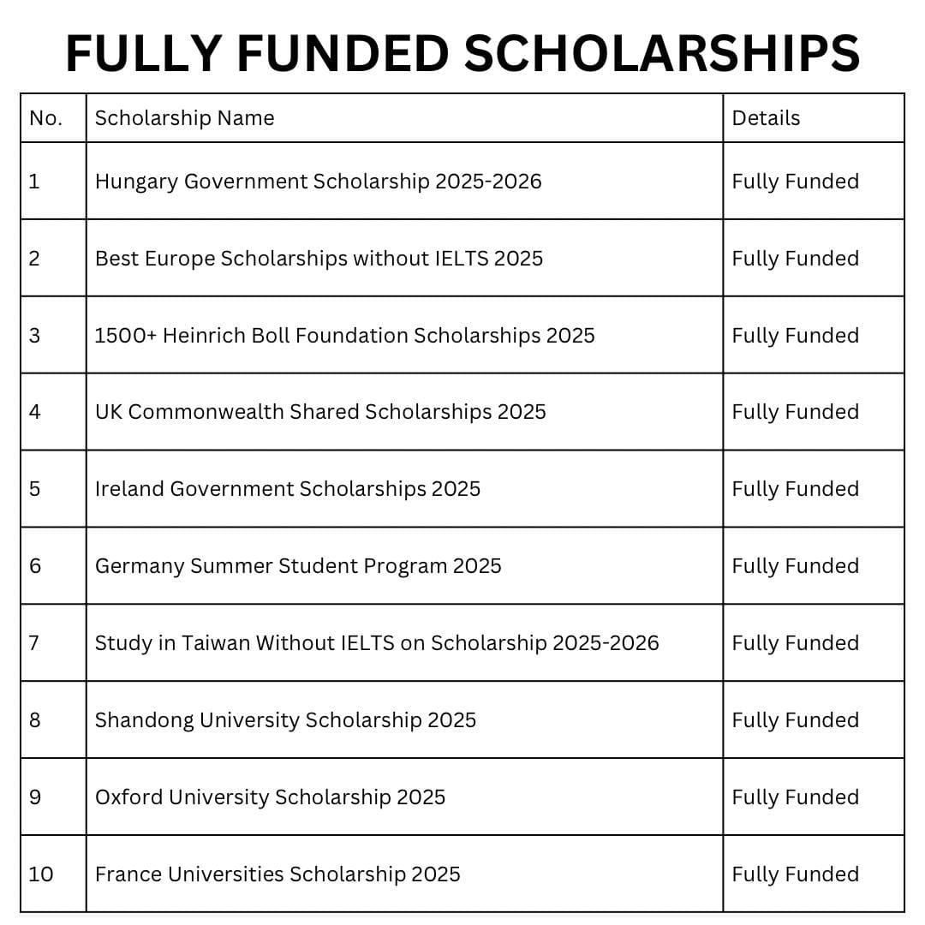Open Best Europe Scholarships without IELTS 2025
The height and width of the screenshot is (925, 925).
tap(319, 259)
